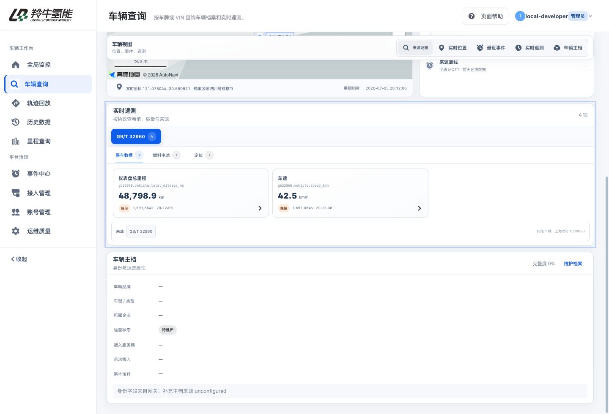
Task: Switch to the 燃料电池 tab
Action: (166, 155)
